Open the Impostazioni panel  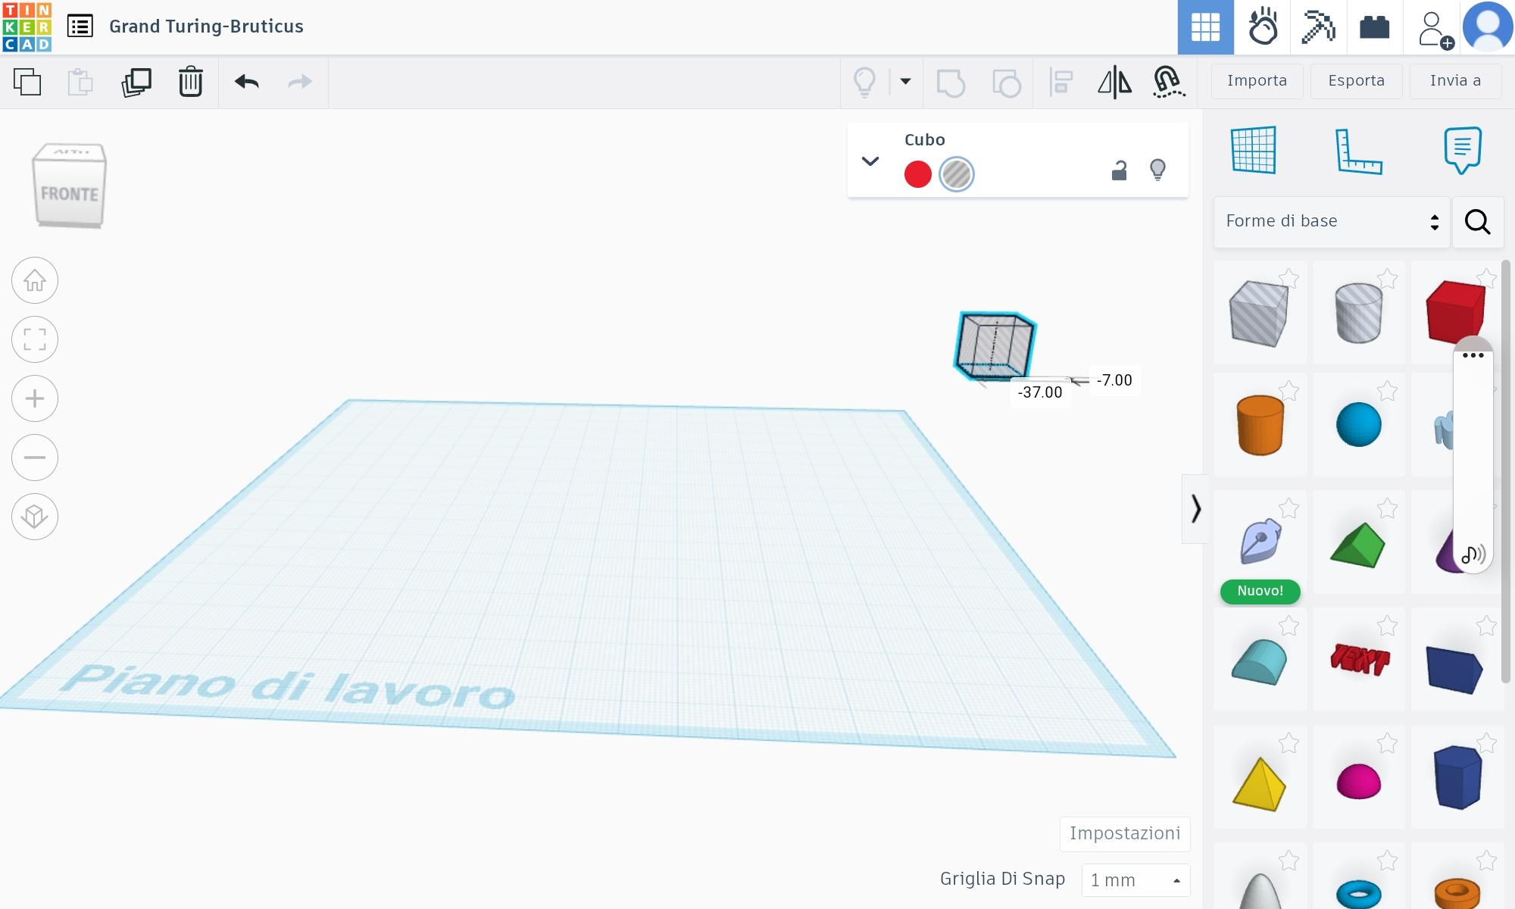click(1124, 832)
